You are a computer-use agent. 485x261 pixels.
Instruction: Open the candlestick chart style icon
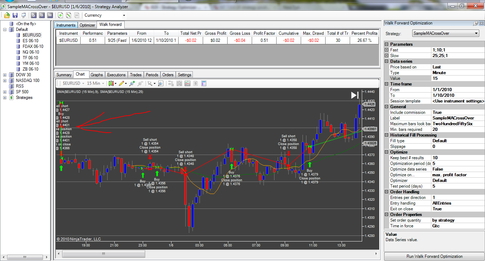[112, 83]
